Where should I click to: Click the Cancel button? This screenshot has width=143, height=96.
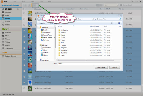[x=115, y=67]
